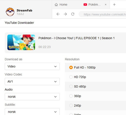The image size is (126, 115).
Task: Switch to the Home tab
Action: tap(61, 5)
